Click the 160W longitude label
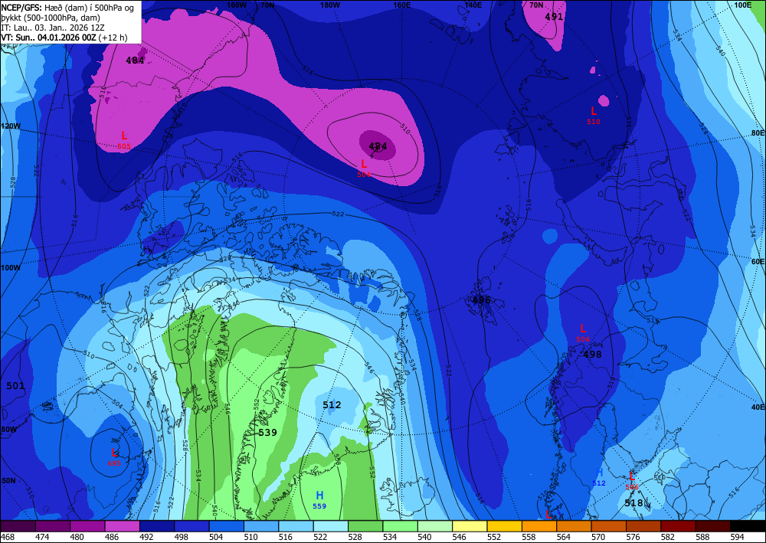The height and width of the screenshot is (543, 766). tap(237, 5)
